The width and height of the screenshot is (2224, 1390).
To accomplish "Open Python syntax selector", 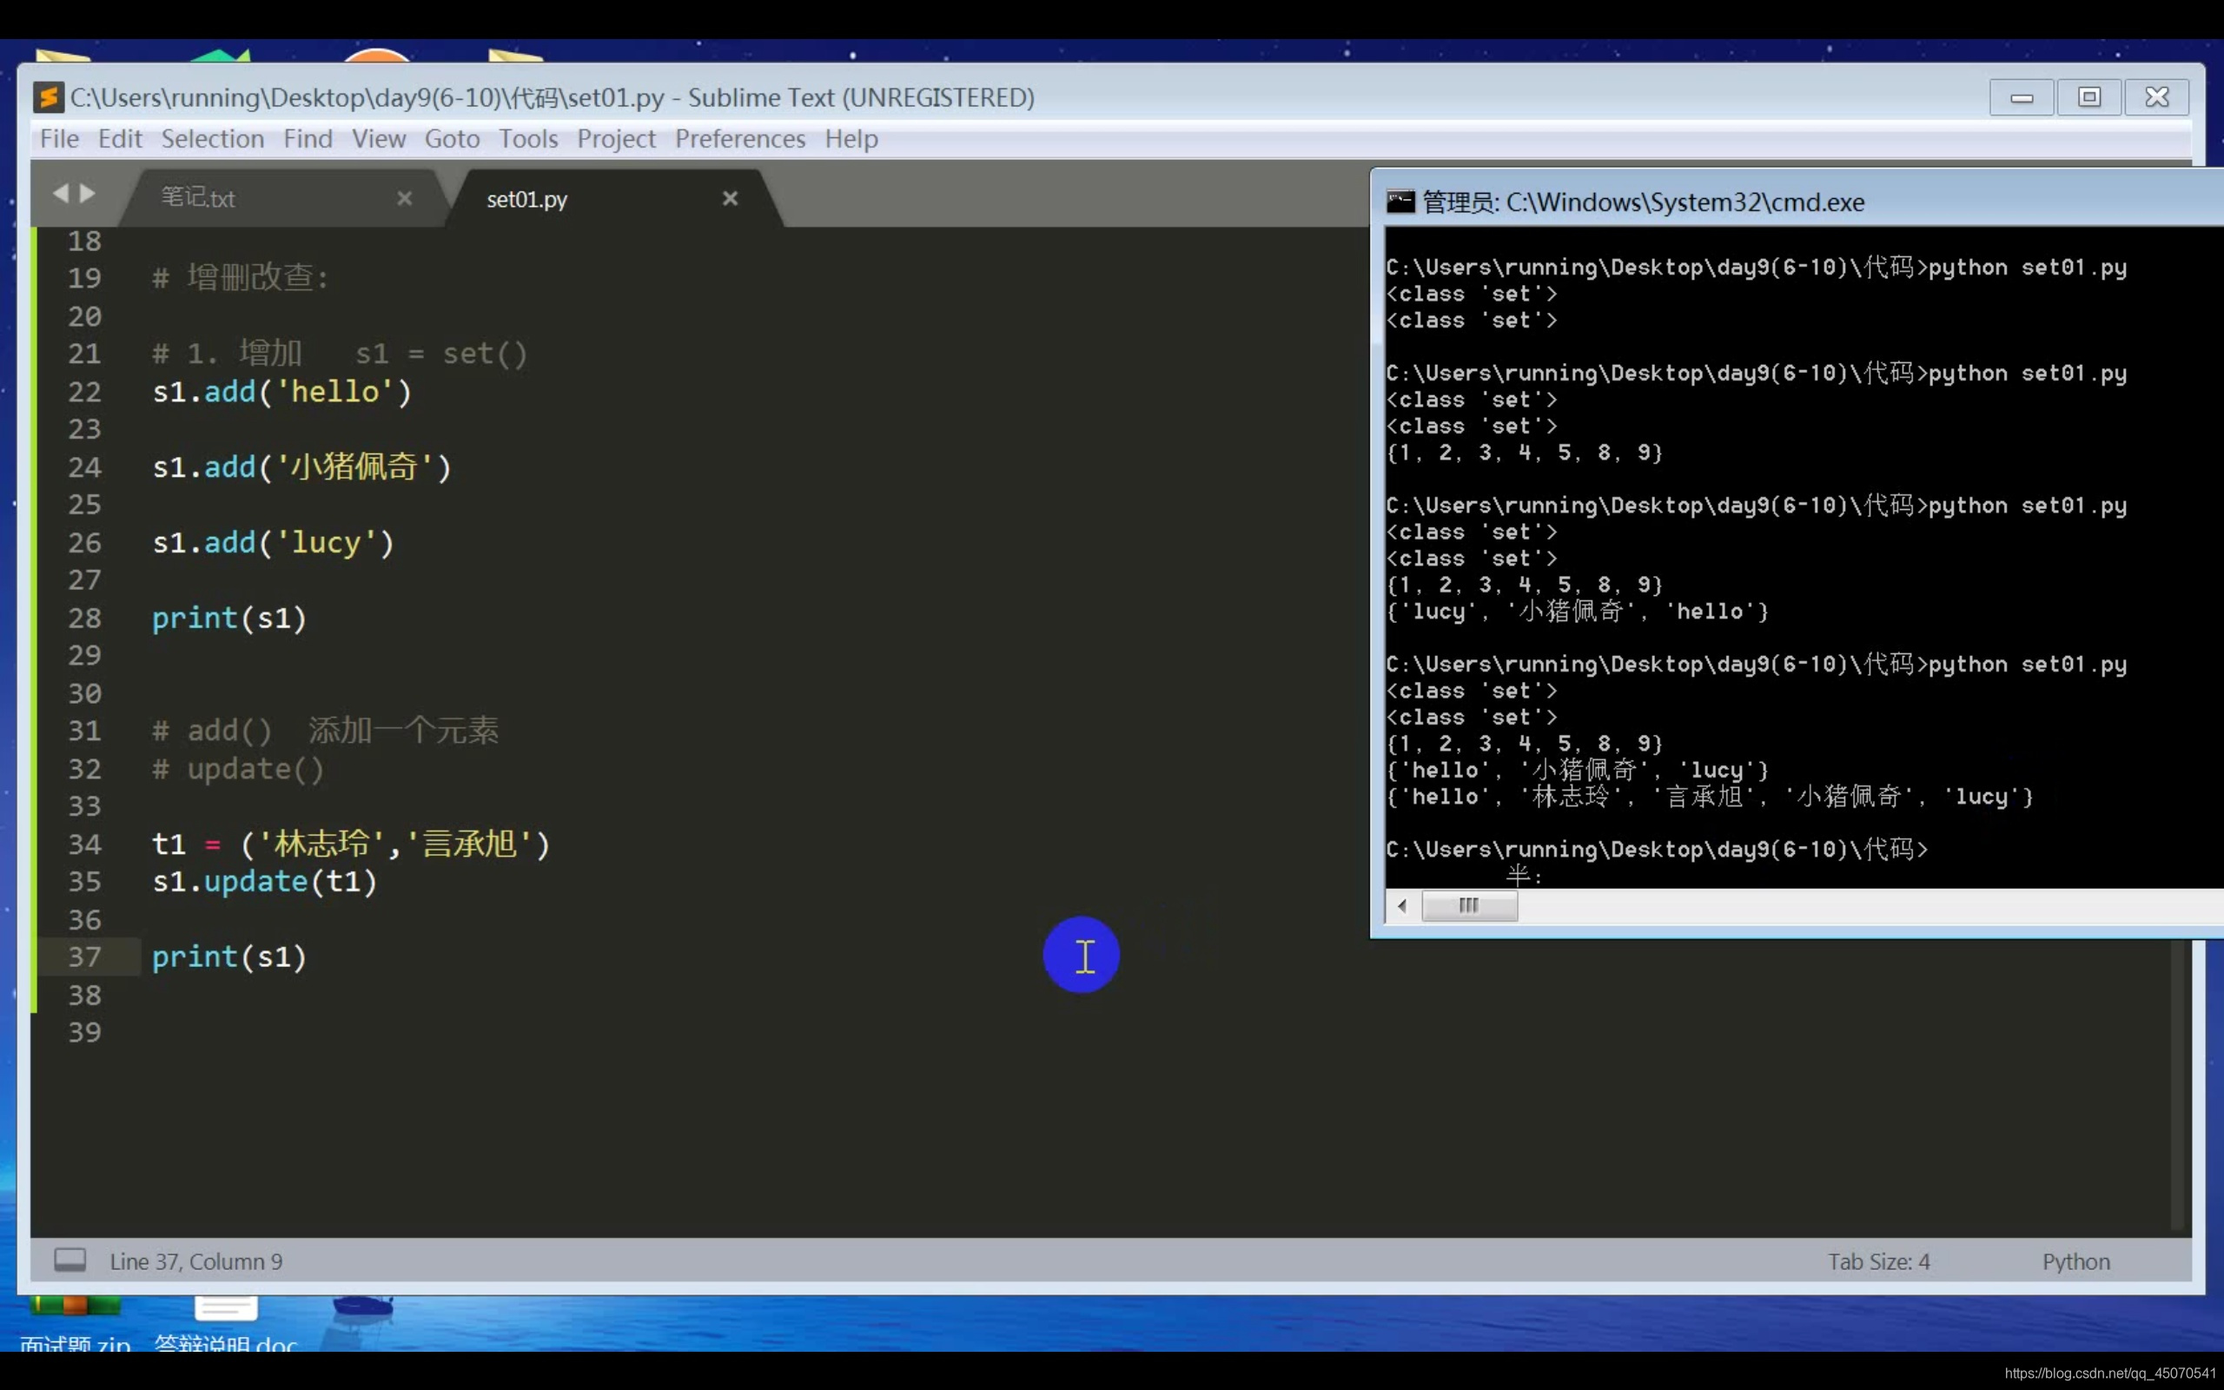I will click(x=2075, y=1261).
